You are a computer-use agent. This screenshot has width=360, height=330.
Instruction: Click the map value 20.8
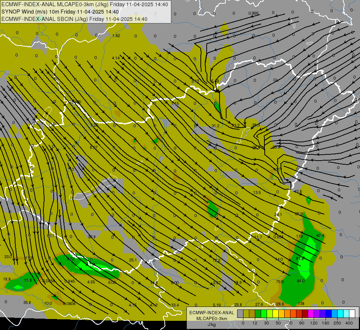tap(276, 147)
